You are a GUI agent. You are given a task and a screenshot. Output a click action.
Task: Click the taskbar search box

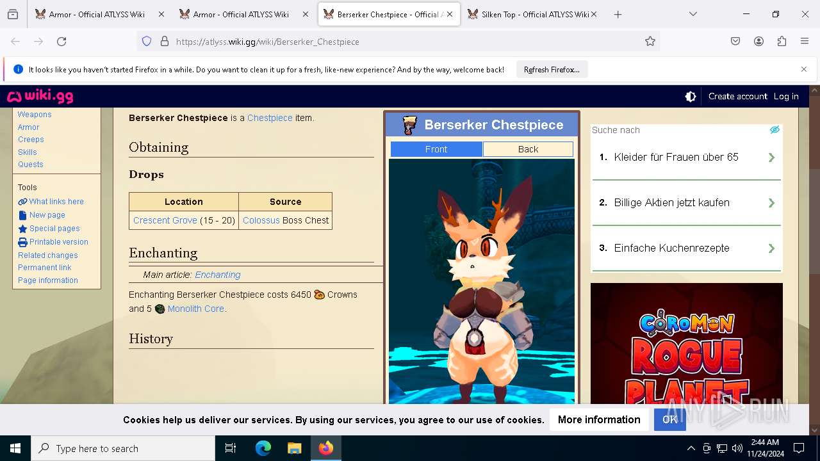[x=123, y=448]
